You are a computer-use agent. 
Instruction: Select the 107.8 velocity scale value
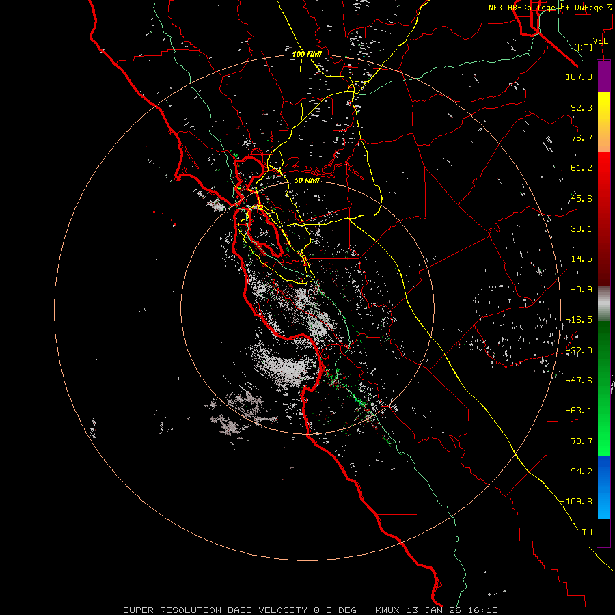pos(579,77)
